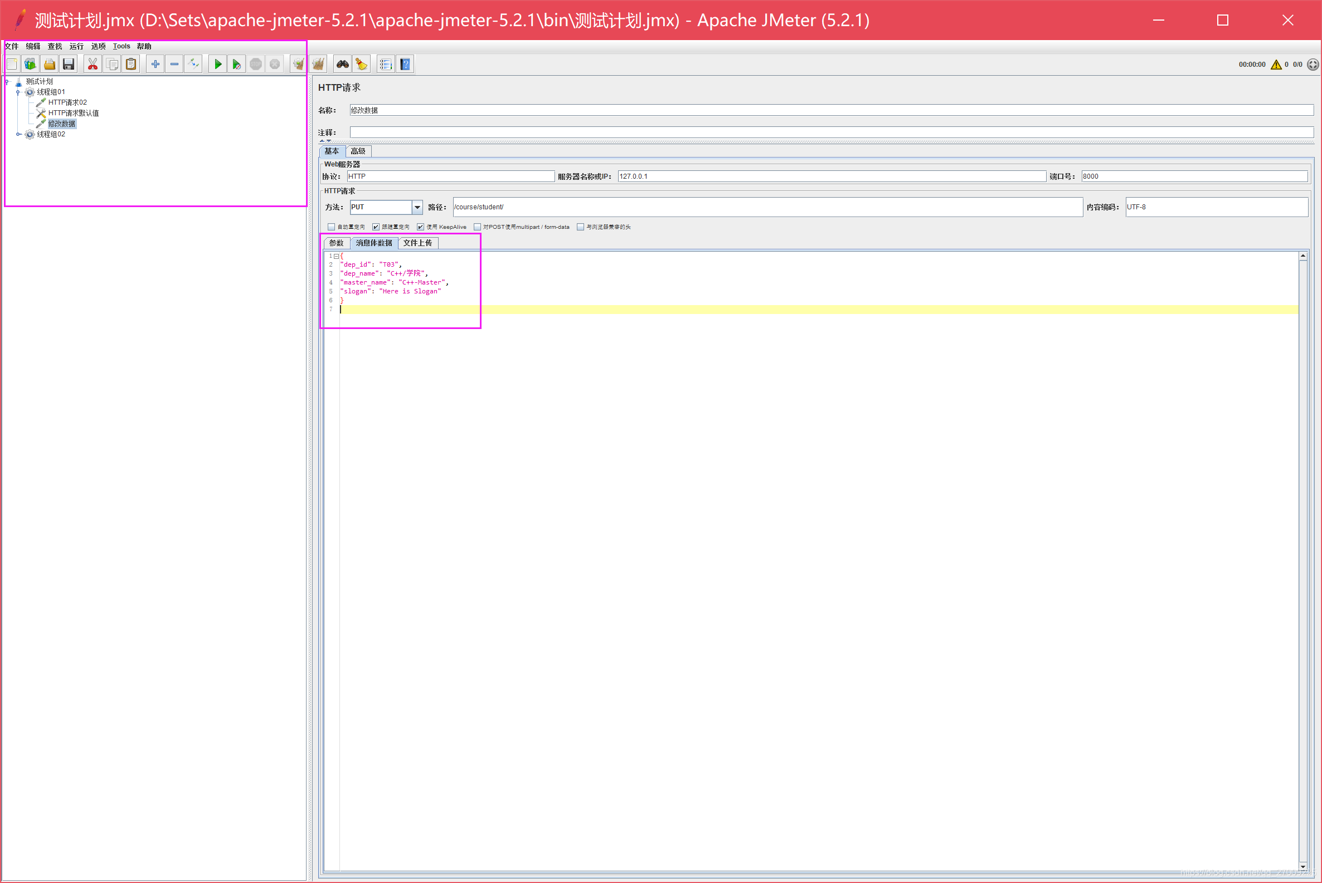Click the Add new element icon
This screenshot has height=883, width=1322.
[x=154, y=64]
